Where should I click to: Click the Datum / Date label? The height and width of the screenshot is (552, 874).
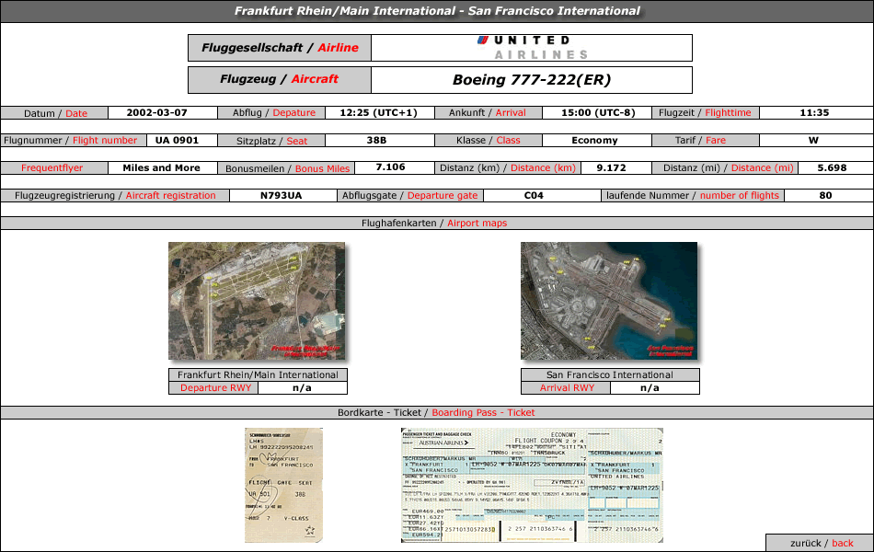click(55, 113)
